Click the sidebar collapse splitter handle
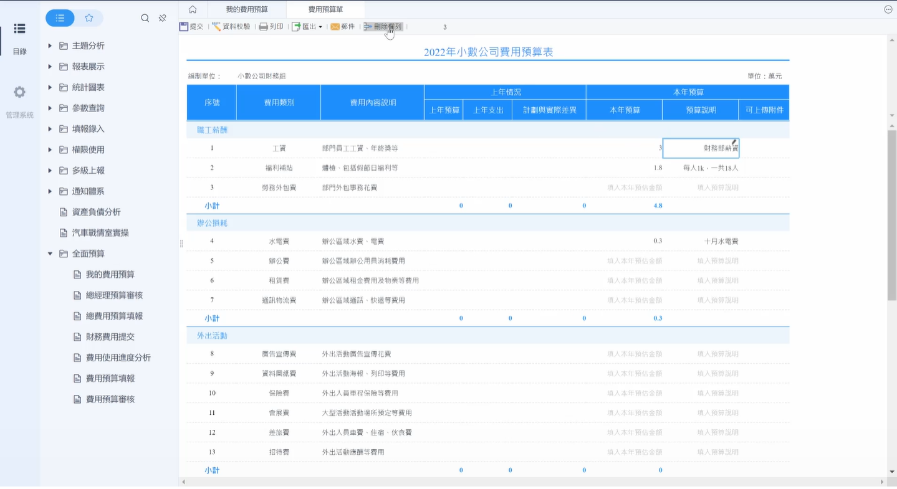The width and height of the screenshot is (897, 489). pyautogui.click(x=181, y=244)
